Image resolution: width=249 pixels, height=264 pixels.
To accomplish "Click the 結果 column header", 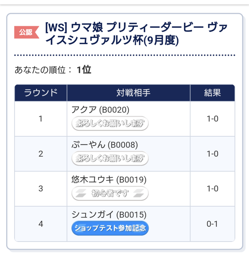I will (x=212, y=93).
